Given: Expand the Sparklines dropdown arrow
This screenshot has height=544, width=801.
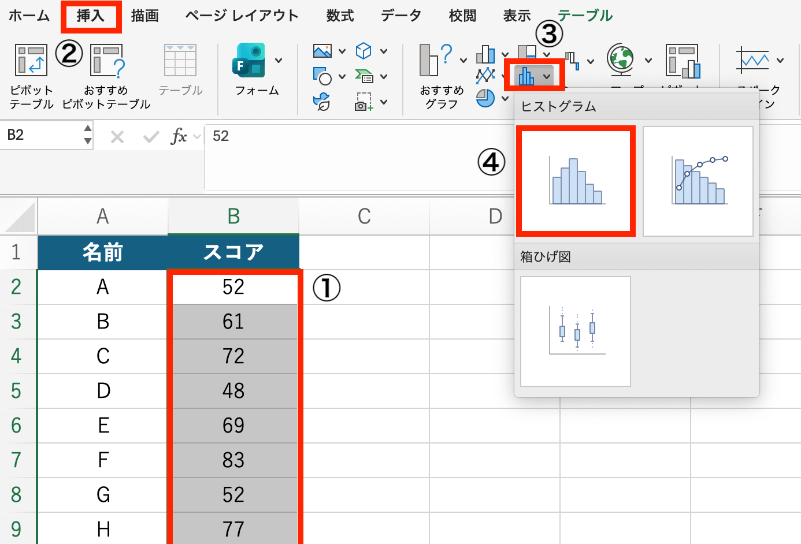Looking at the screenshot, I should tap(780, 60).
